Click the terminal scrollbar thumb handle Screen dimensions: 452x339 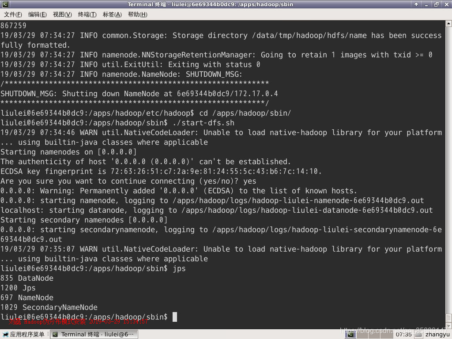[x=448, y=318]
